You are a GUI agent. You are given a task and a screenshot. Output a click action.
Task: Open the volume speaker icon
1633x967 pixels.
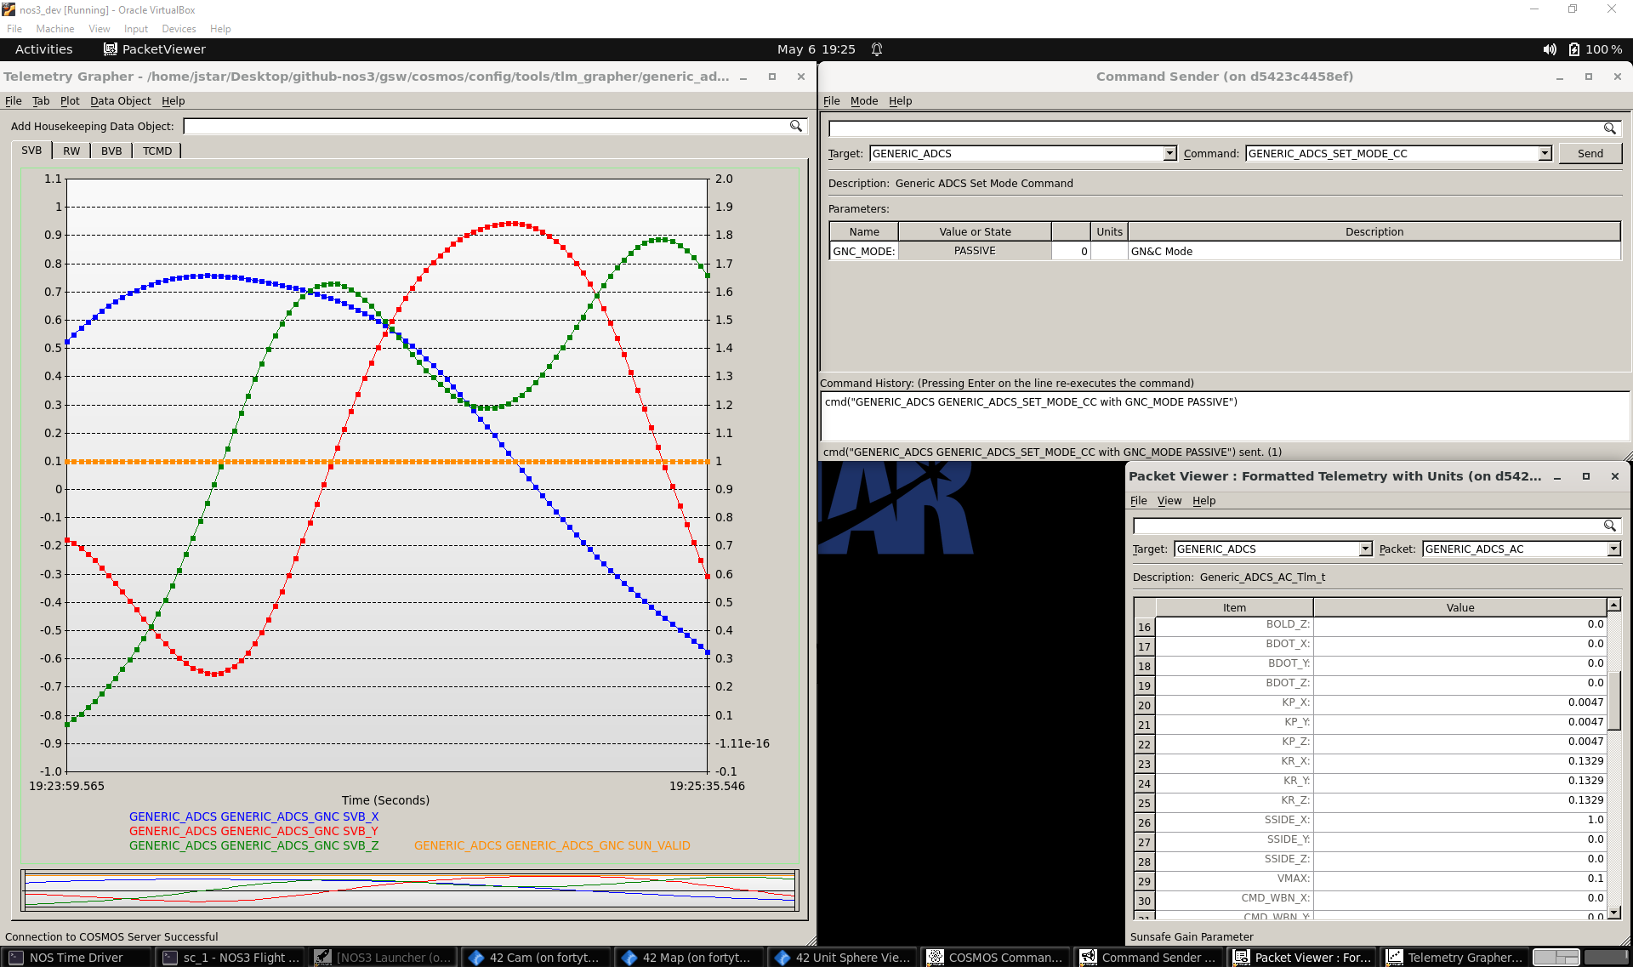coord(1550,49)
